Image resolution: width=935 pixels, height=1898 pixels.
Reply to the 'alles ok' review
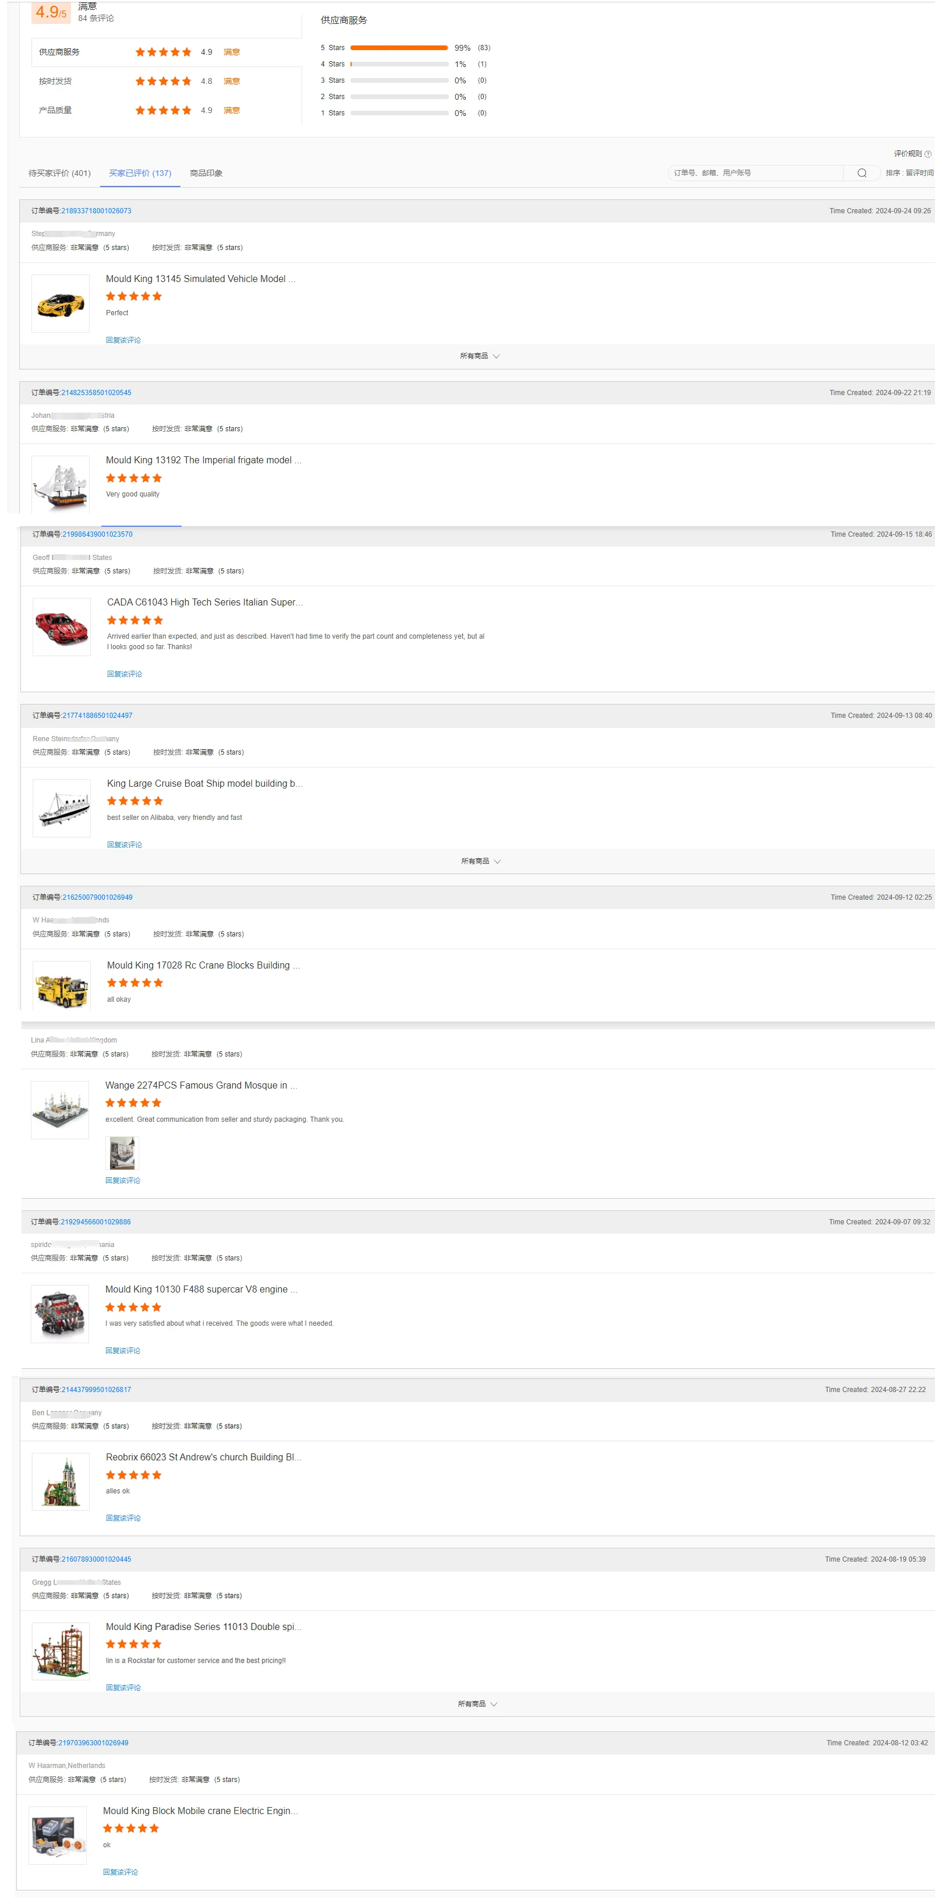[x=123, y=1518]
